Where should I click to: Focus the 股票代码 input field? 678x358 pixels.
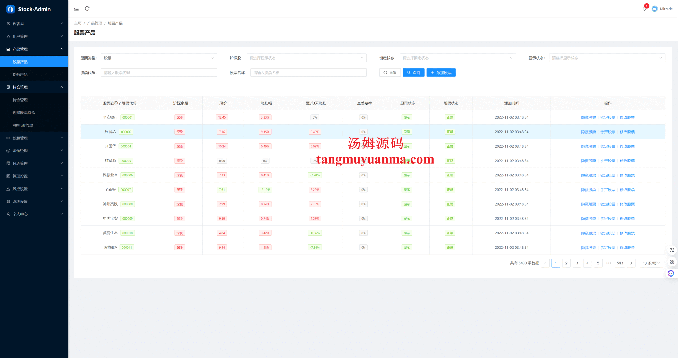(x=159, y=72)
